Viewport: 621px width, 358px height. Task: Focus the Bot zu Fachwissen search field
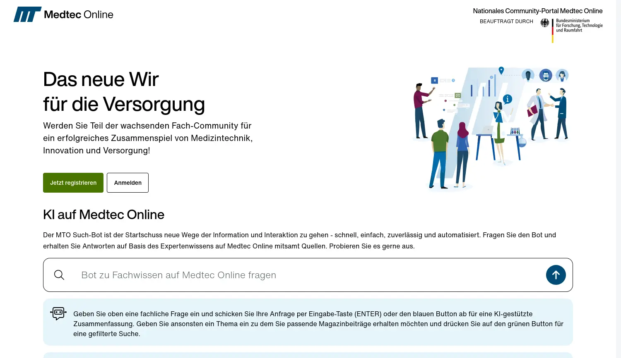[x=306, y=275]
